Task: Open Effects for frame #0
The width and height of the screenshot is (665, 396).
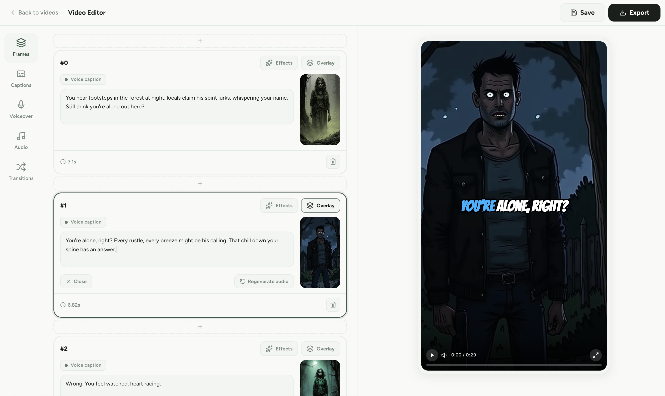Action: click(x=279, y=63)
